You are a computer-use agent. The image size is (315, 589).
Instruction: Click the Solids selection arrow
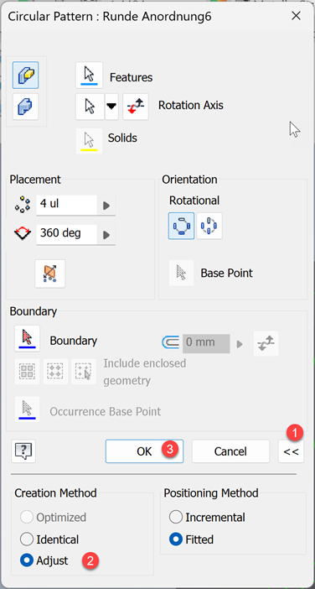(x=90, y=141)
